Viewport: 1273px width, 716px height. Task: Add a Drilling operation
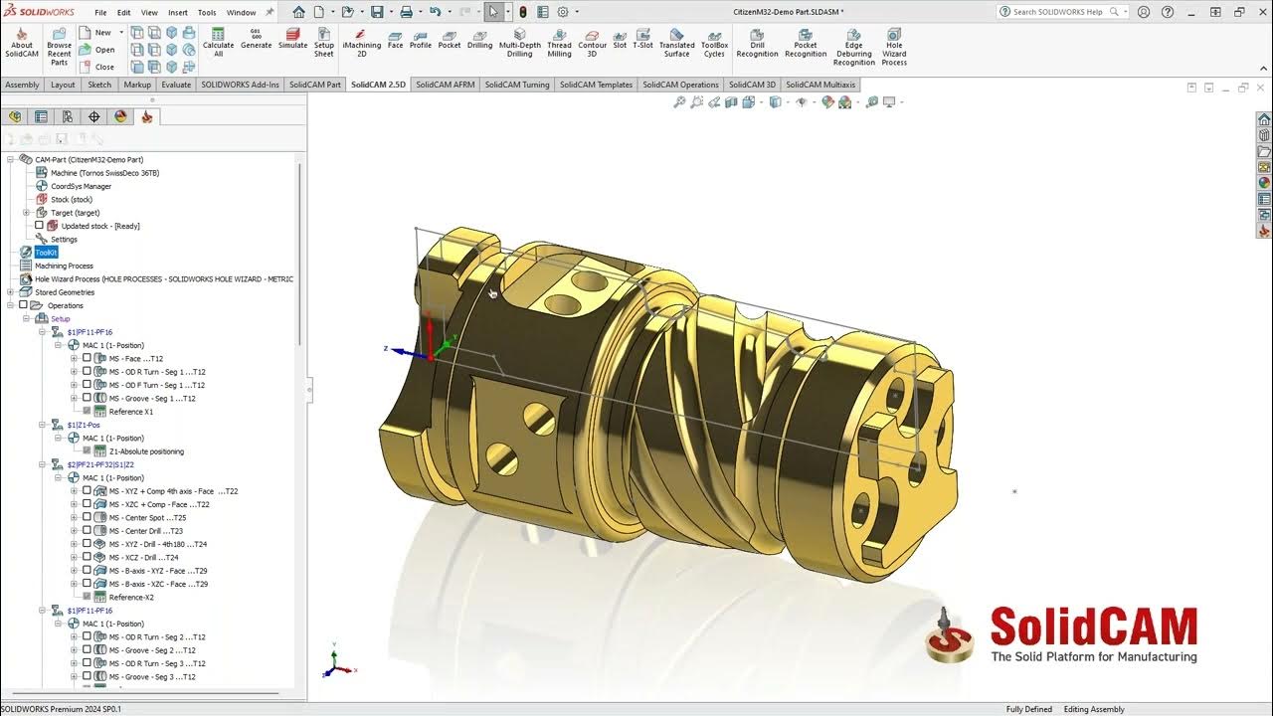tap(479, 40)
